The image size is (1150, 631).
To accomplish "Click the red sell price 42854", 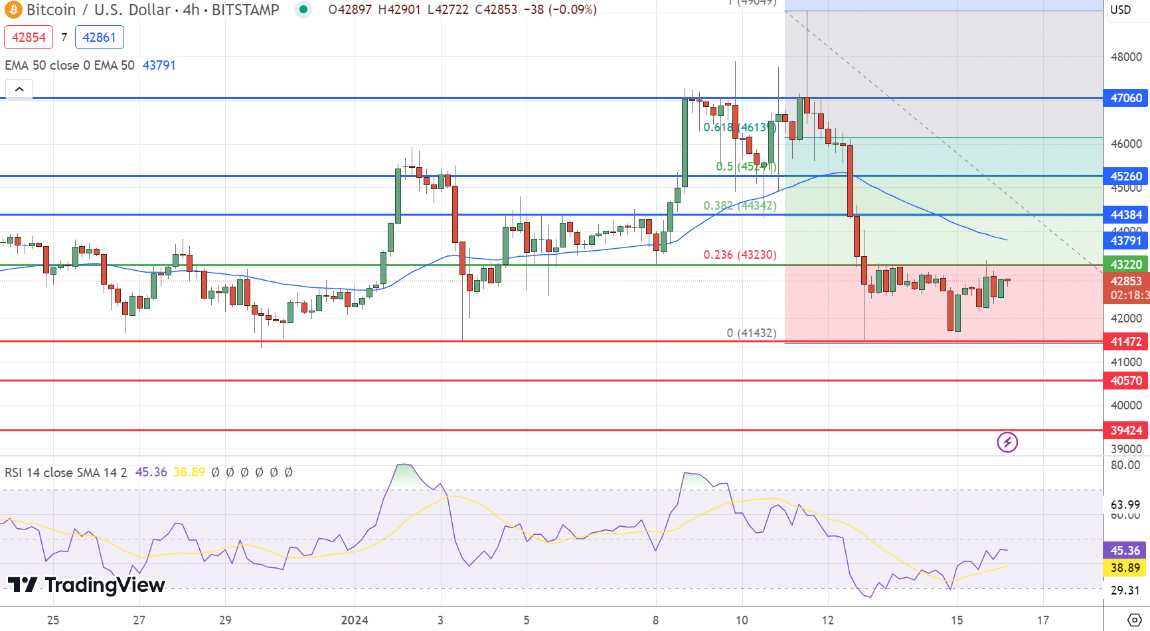I will coord(29,37).
